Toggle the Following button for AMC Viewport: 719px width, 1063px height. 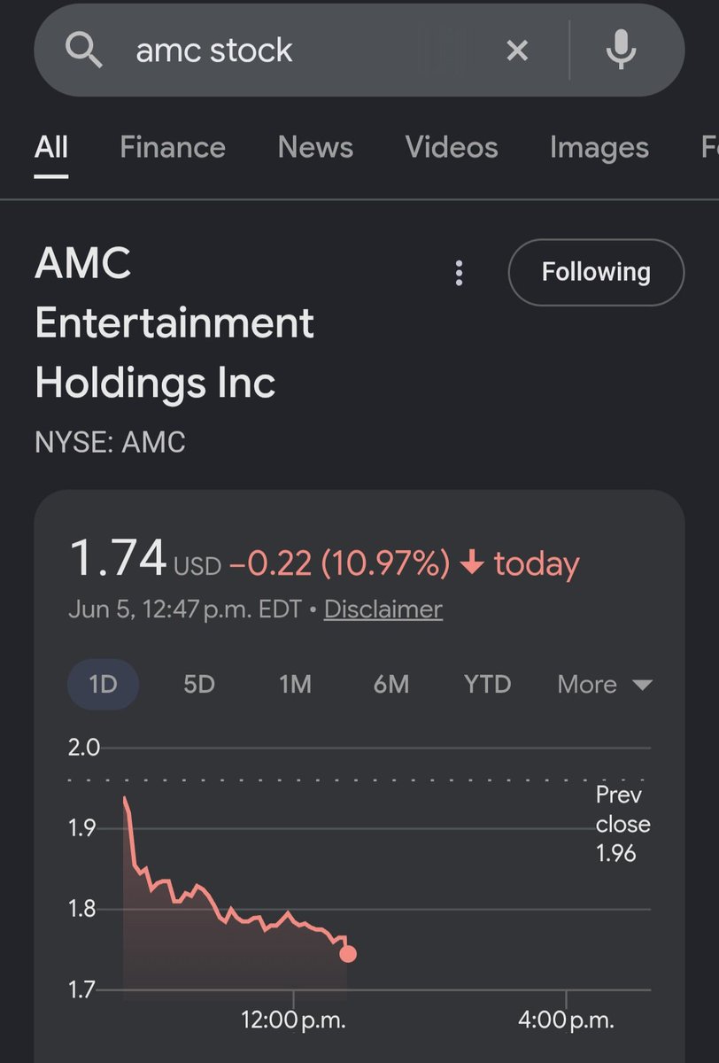coord(596,272)
